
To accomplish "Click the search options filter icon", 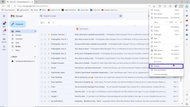I will [121, 16].
